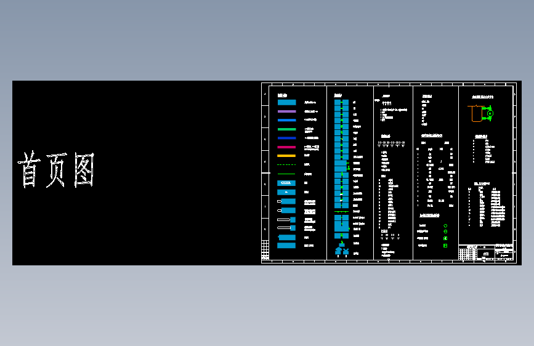Click the green square-with-diagonal instrument symbol

tap(445, 238)
